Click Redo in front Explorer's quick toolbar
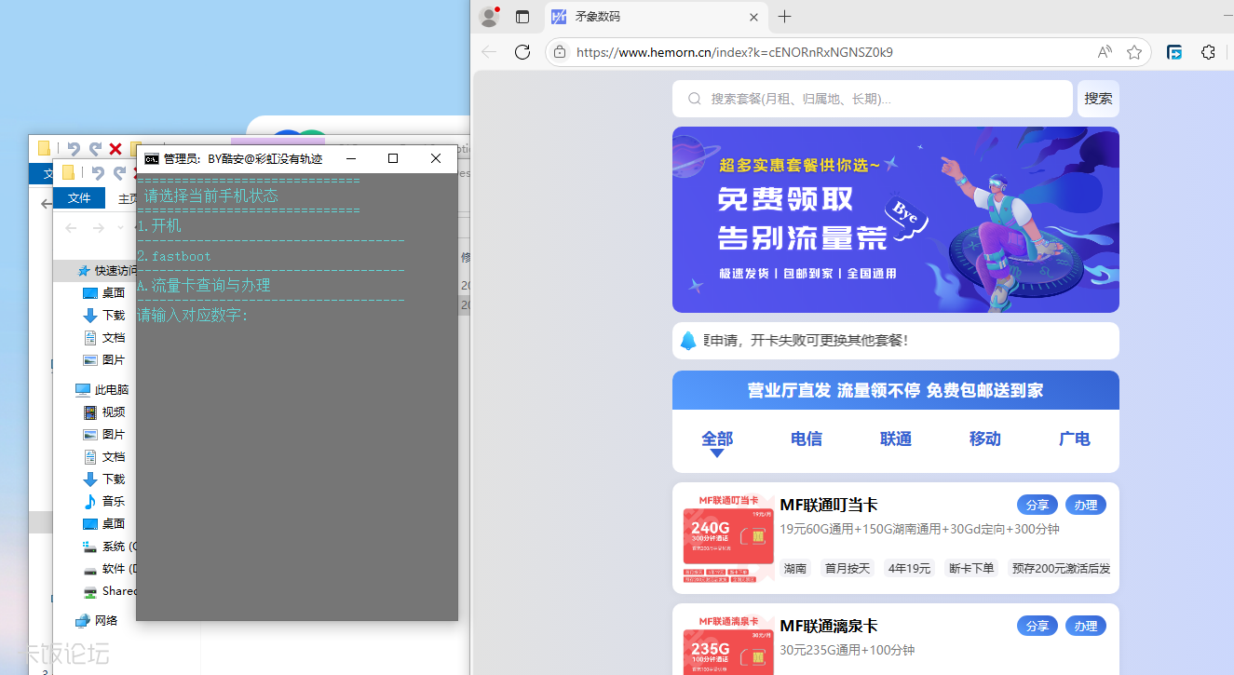This screenshot has width=1234, height=675. click(x=119, y=172)
